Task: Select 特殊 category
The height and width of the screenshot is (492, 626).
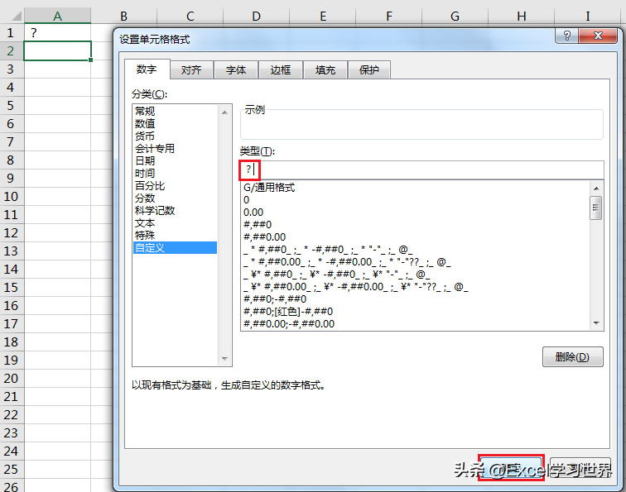Action: 176,235
